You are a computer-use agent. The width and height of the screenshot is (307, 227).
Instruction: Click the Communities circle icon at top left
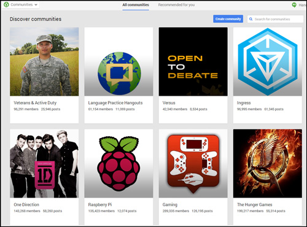pos(6,4)
